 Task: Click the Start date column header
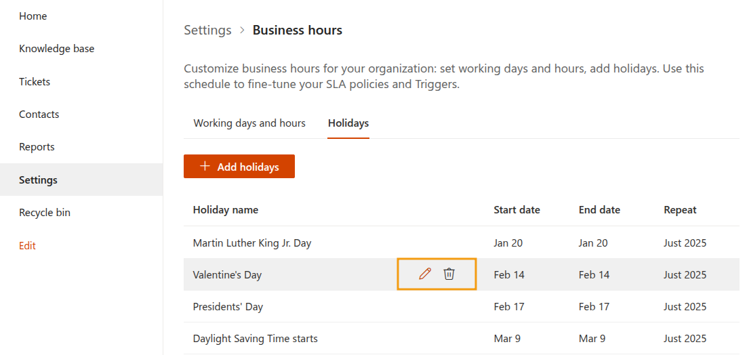517,210
